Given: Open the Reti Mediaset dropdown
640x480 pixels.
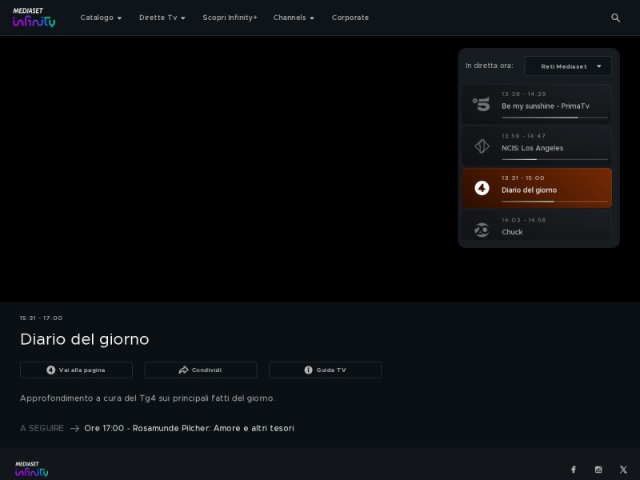Looking at the screenshot, I should pos(568,66).
